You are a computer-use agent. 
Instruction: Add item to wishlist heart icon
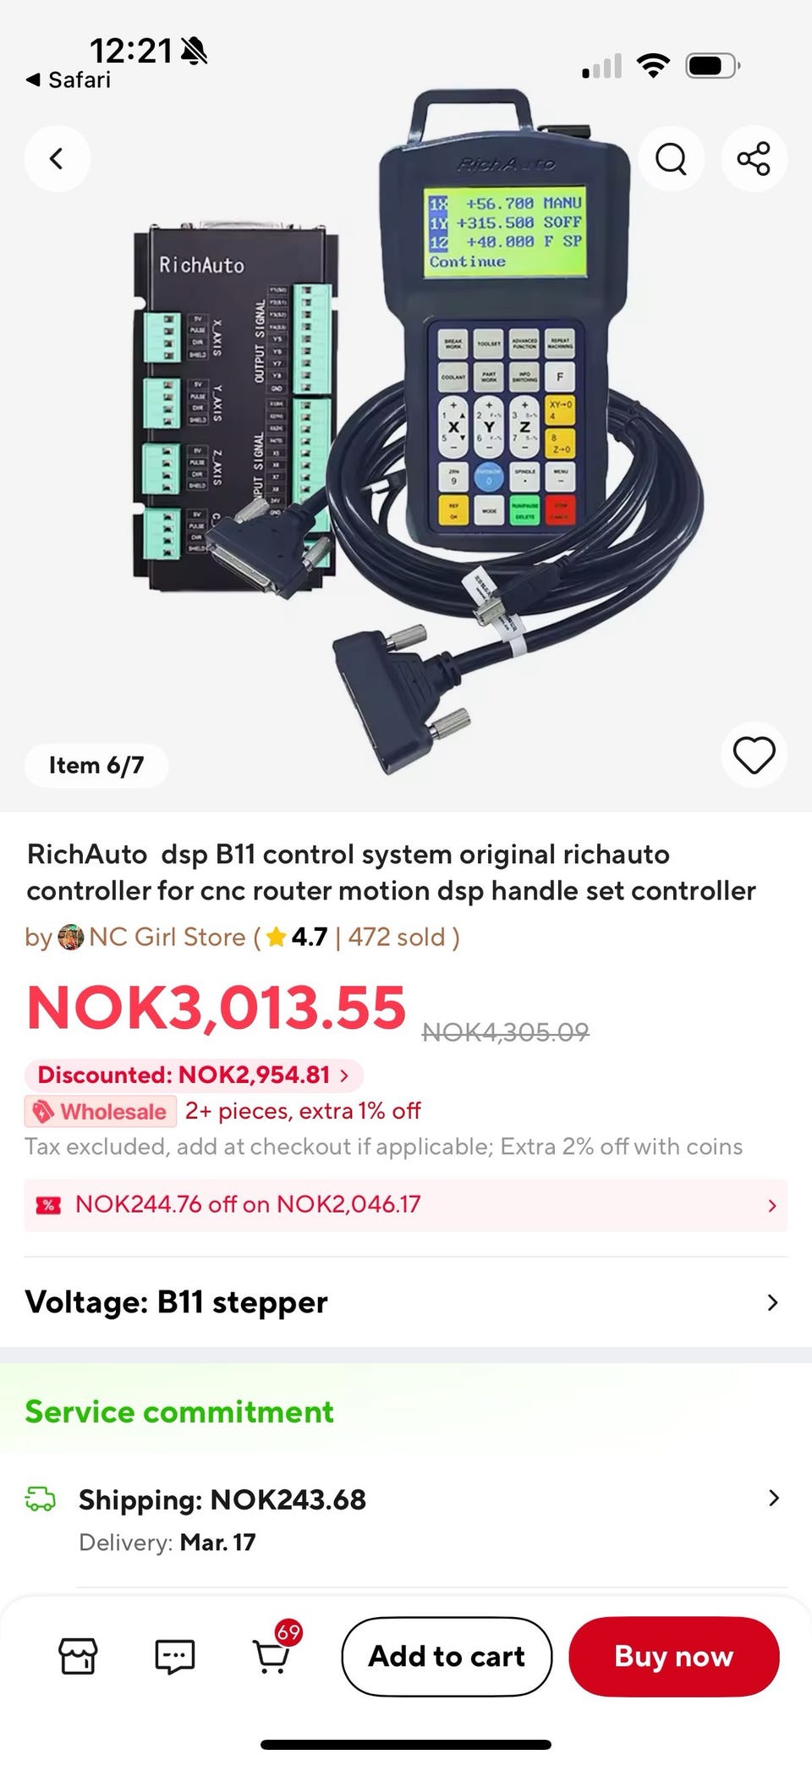click(x=754, y=755)
